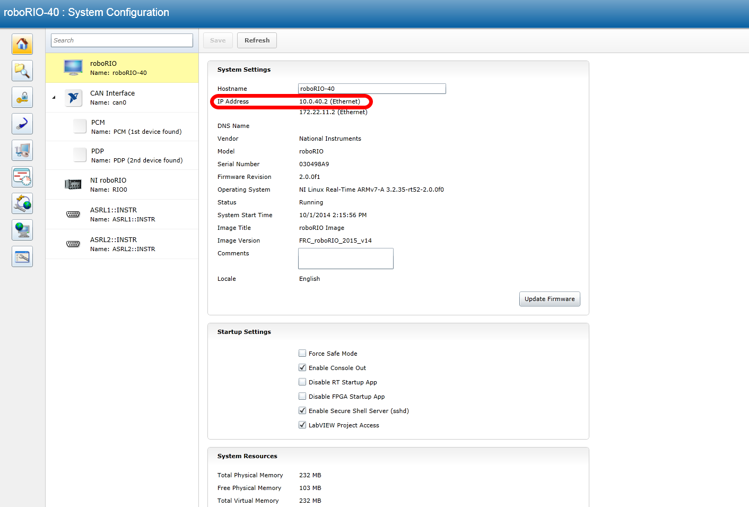749x507 pixels.
Task: Open the Time Configuration settings
Action: coord(22,177)
